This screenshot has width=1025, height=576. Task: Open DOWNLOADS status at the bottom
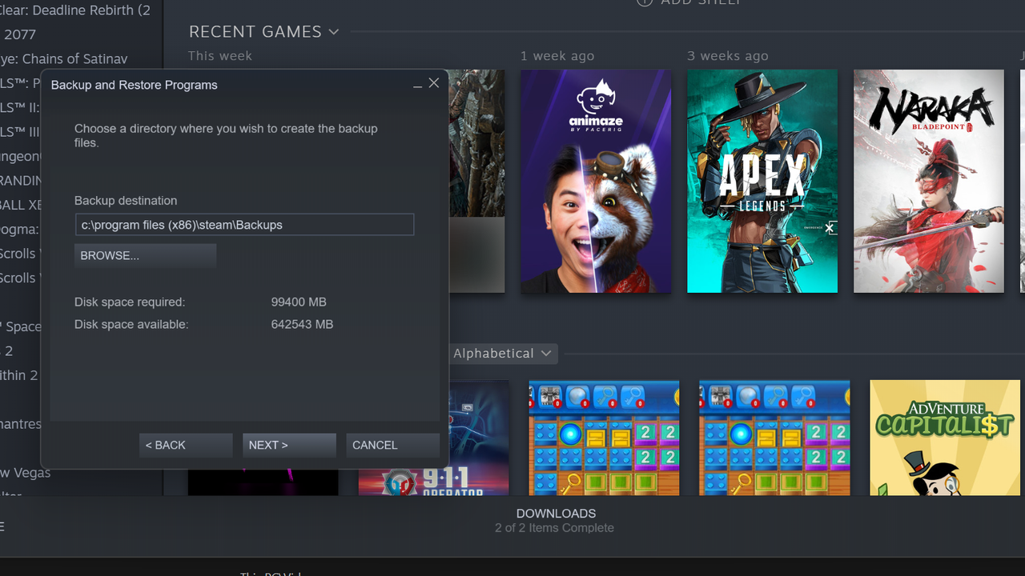coord(556,520)
